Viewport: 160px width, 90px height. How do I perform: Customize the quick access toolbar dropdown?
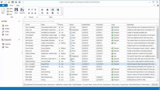tap(23, 2)
